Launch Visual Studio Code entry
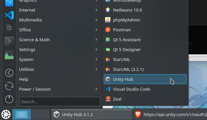207x120 pixels. coord(145,89)
